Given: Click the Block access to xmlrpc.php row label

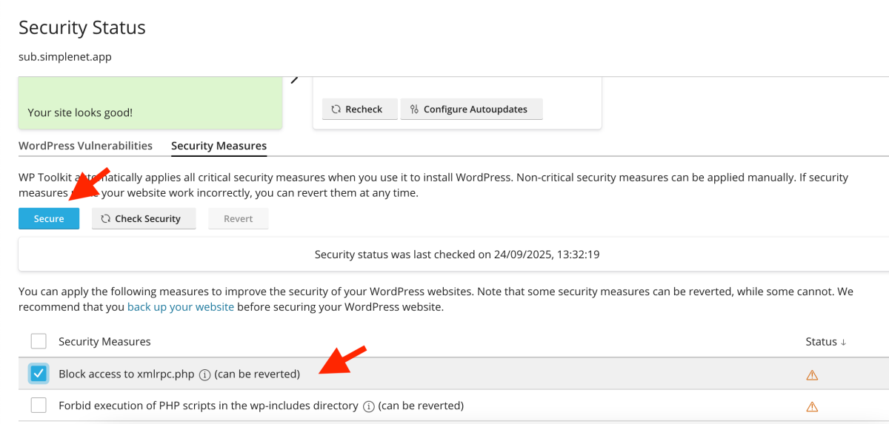Looking at the screenshot, I should 126,374.
